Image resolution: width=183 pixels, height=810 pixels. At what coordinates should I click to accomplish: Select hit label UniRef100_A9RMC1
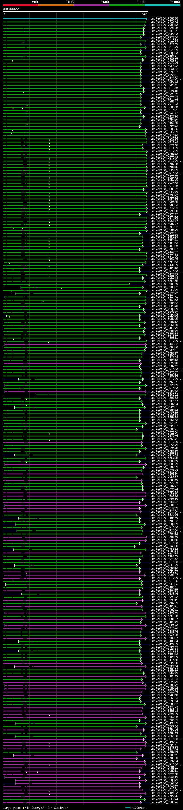coord(164,407)
